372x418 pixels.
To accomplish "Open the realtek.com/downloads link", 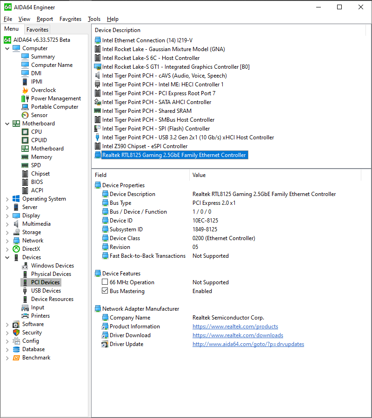I will pyautogui.click(x=238, y=335).
